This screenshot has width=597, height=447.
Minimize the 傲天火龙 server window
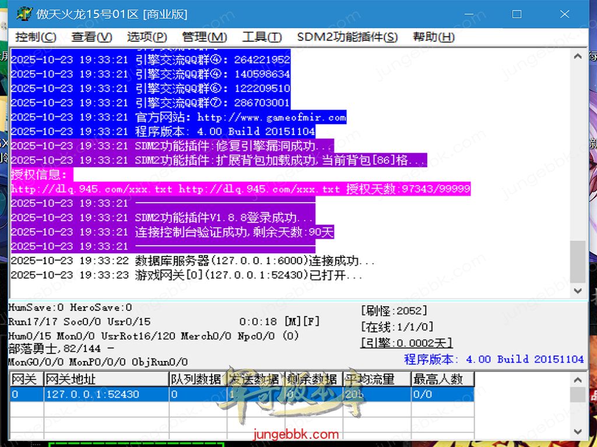(x=469, y=15)
